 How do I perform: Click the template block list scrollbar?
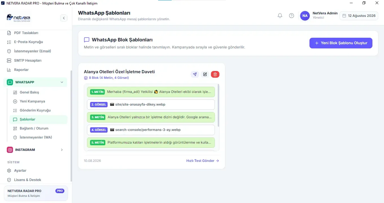click(x=218, y=106)
